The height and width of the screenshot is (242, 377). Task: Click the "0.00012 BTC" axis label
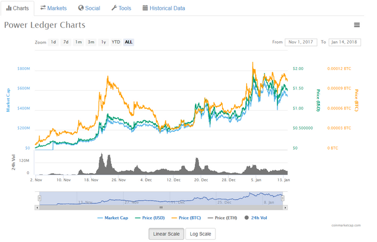(x=339, y=69)
